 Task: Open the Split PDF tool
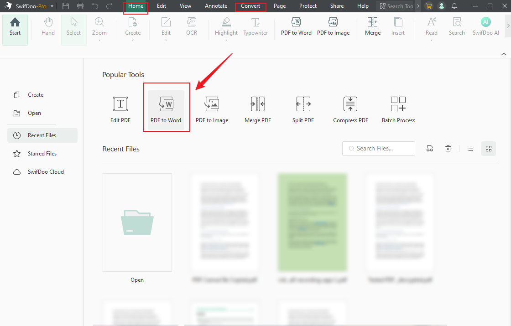tap(303, 109)
